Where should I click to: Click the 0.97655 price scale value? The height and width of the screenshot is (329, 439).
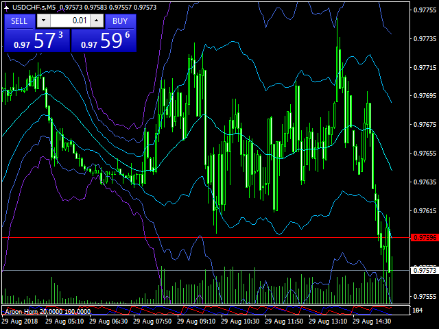click(x=425, y=154)
